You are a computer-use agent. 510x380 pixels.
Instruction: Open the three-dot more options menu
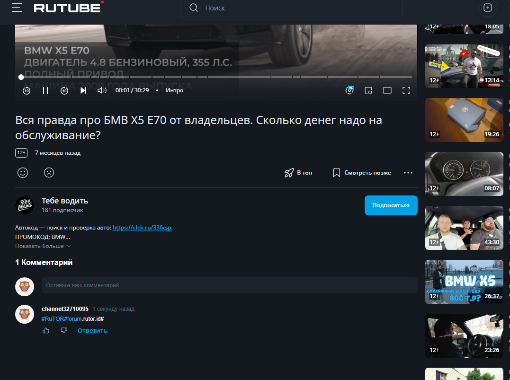click(x=408, y=173)
